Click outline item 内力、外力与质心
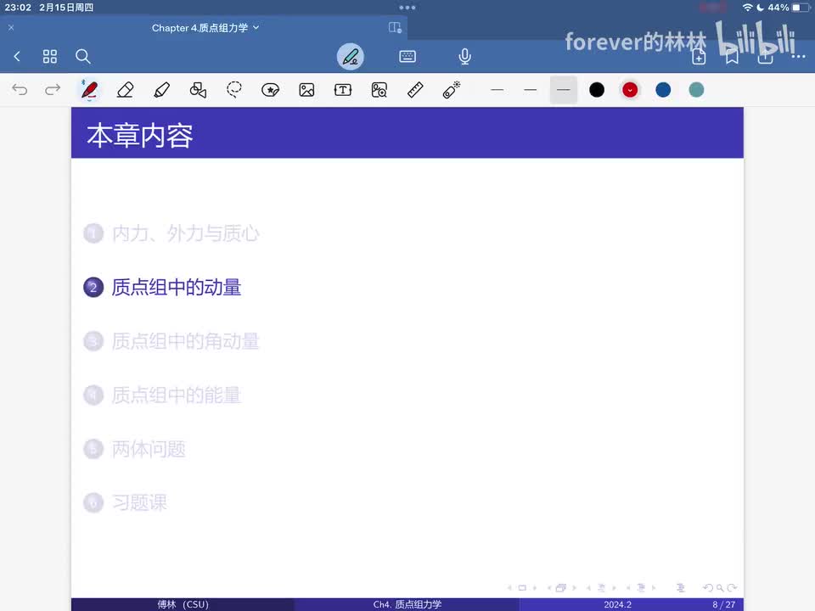815x611 pixels. [x=186, y=233]
